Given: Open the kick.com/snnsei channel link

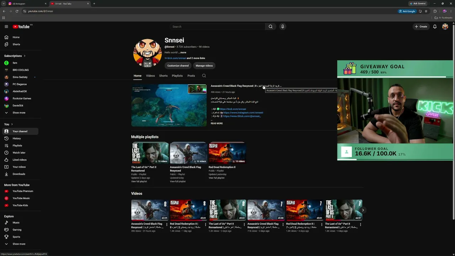Looking at the screenshot, I should click(177, 58).
